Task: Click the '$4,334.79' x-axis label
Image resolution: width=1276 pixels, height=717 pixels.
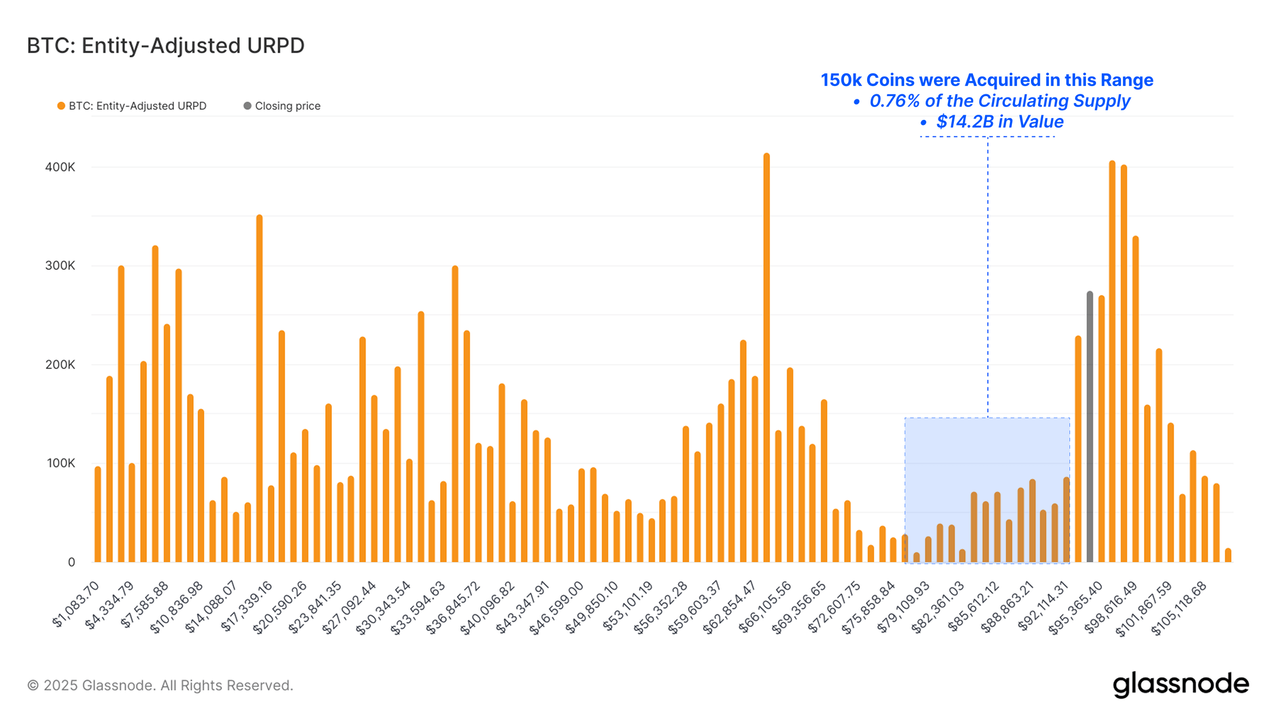Action: coord(109,605)
